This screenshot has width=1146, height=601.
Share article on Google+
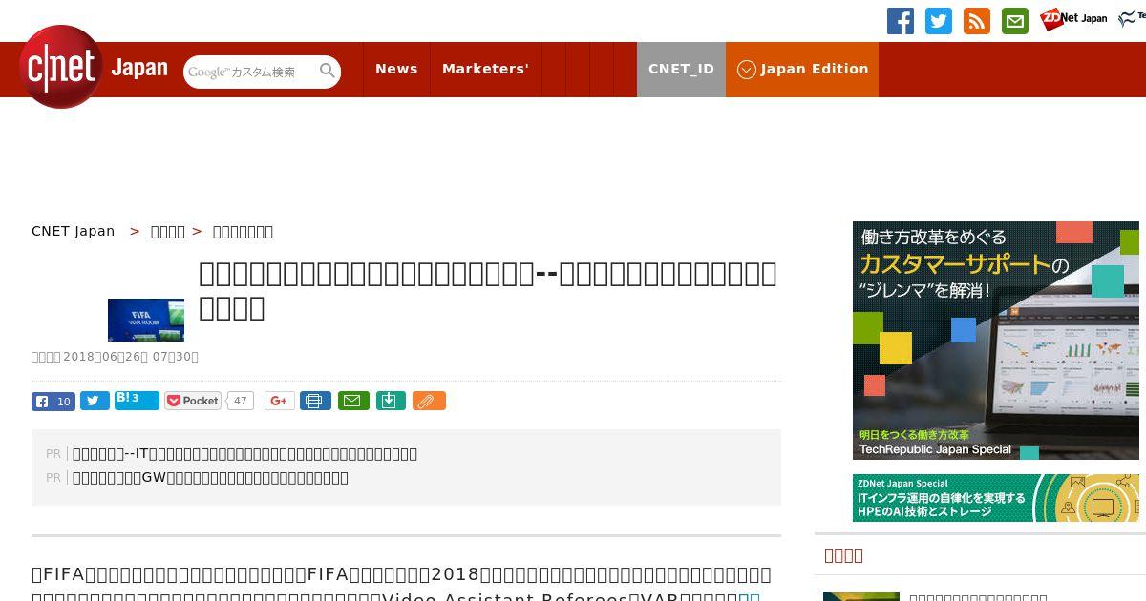tap(279, 401)
